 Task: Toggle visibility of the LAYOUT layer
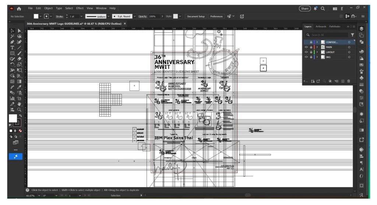tap(306, 52)
